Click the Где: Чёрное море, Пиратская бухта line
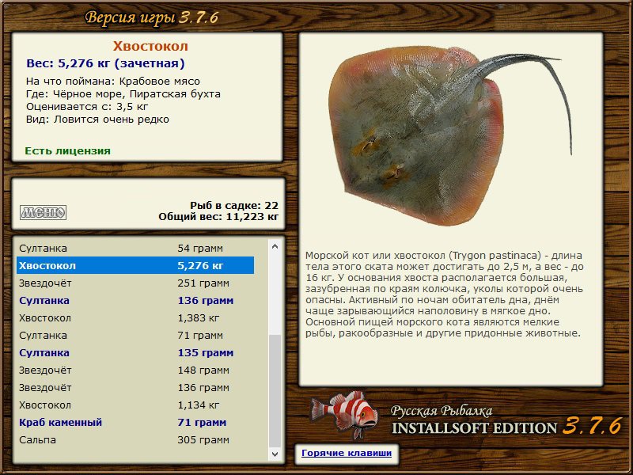633x475 pixels. (x=123, y=94)
